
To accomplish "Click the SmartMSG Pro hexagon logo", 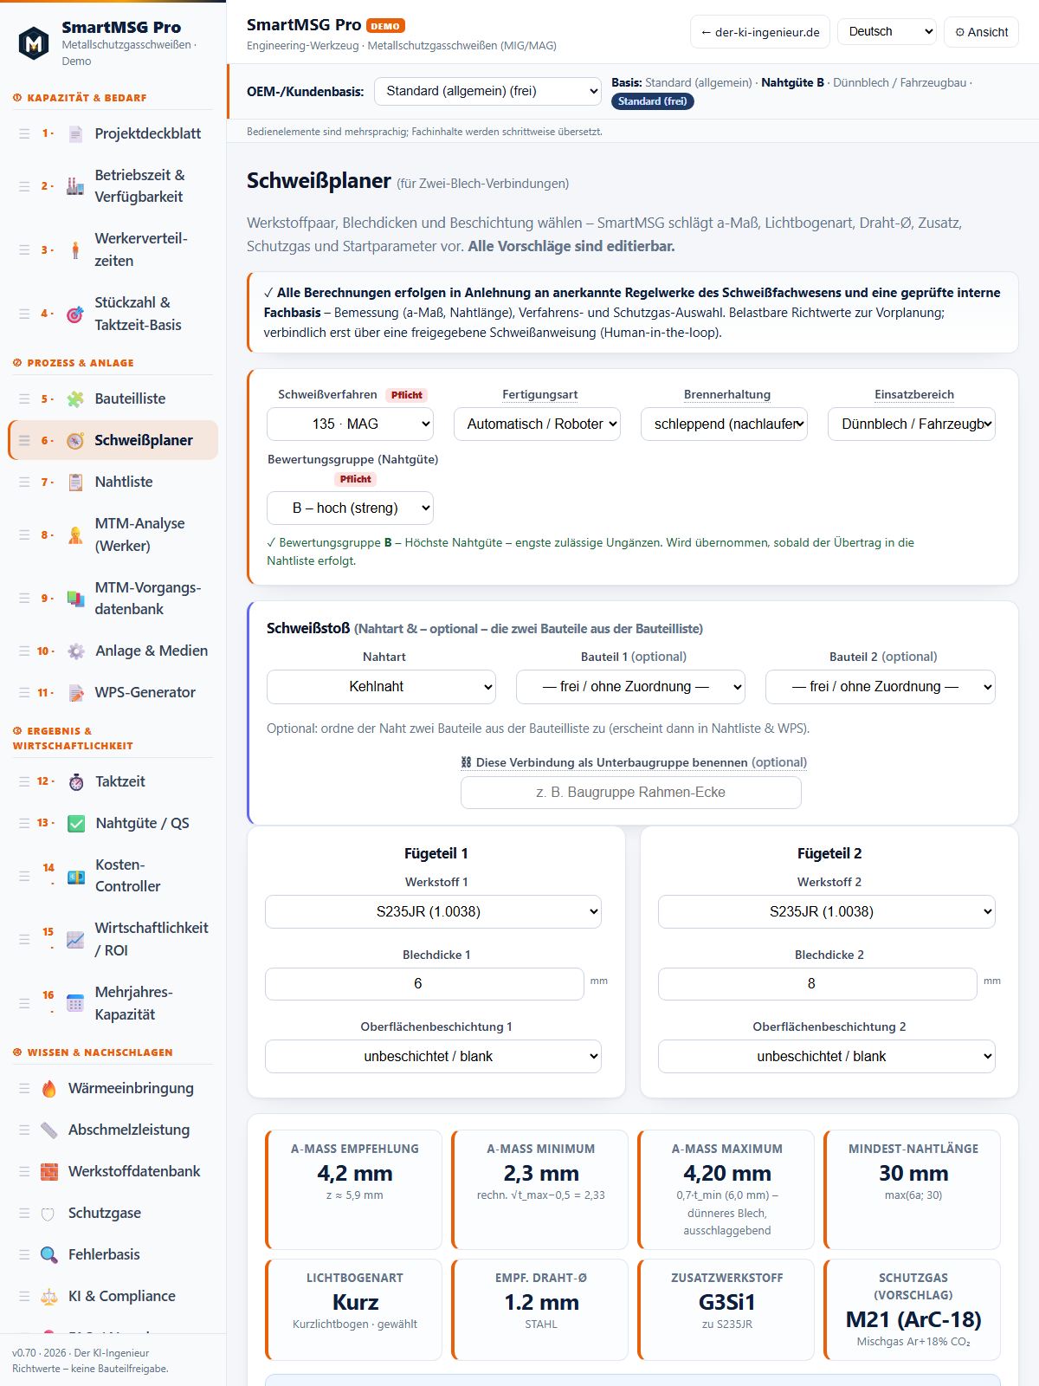I will point(34,42).
